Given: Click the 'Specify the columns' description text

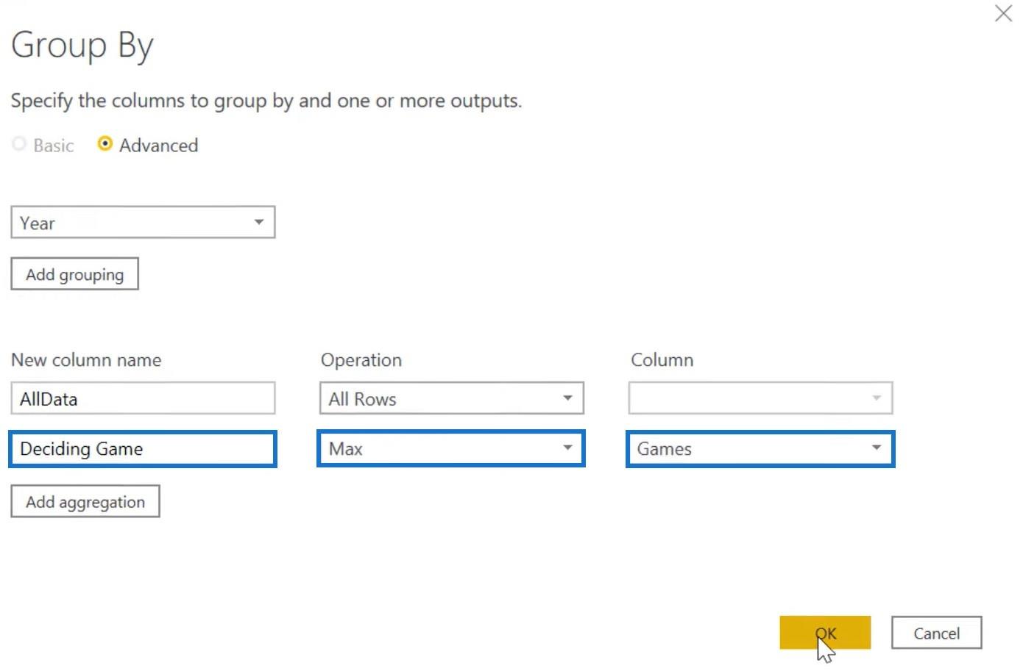Looking at the screenshot, I should (x=266, y=101).
